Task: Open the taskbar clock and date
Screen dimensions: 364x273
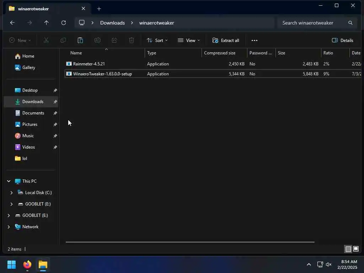Action: pyautogui.click(x=347, y=264)
